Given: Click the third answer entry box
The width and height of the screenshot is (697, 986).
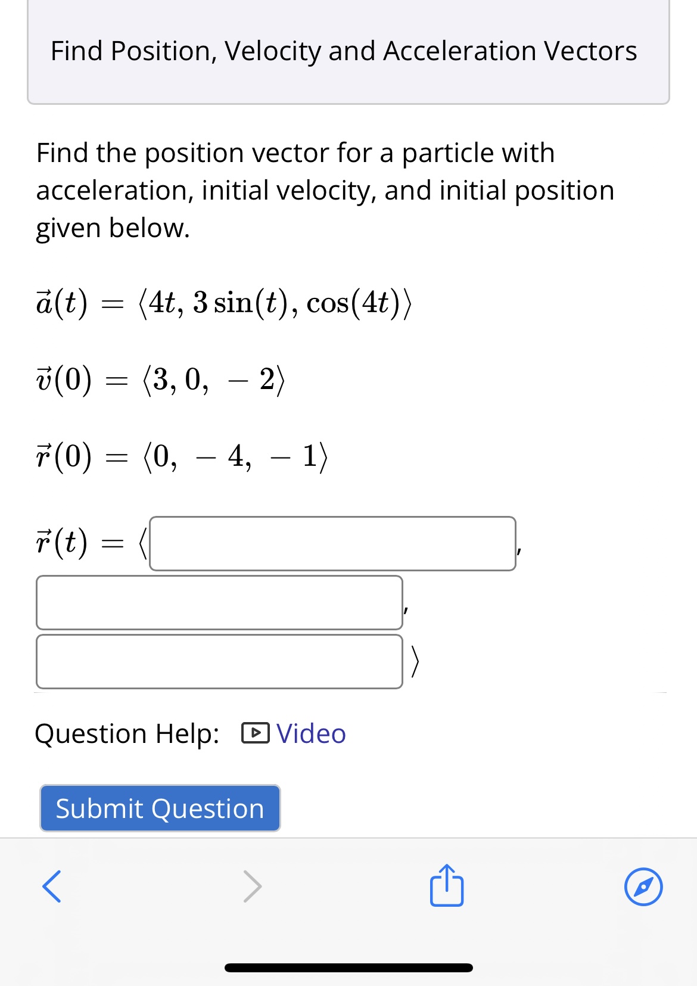Looking at the screenshot, I should click(x=220, y=662).
